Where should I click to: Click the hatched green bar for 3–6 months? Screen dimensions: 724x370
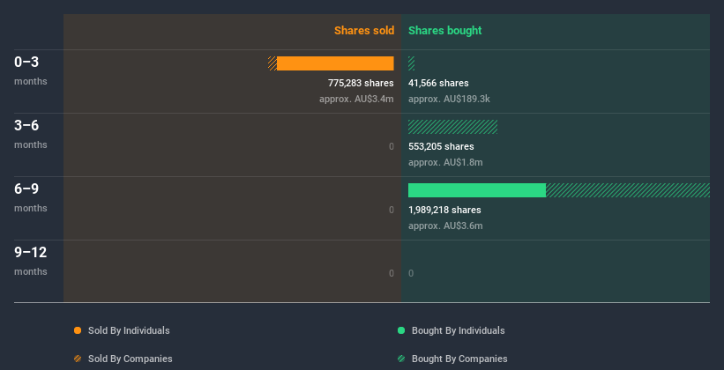(453, 127)
